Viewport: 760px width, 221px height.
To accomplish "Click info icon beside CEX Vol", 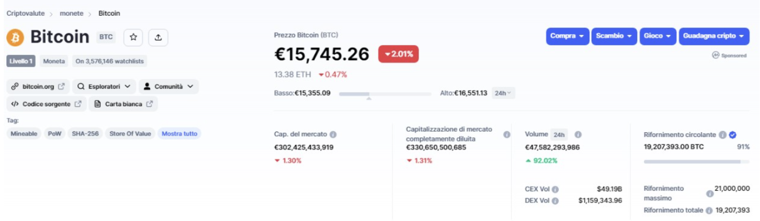I will (x=555, y=189).
